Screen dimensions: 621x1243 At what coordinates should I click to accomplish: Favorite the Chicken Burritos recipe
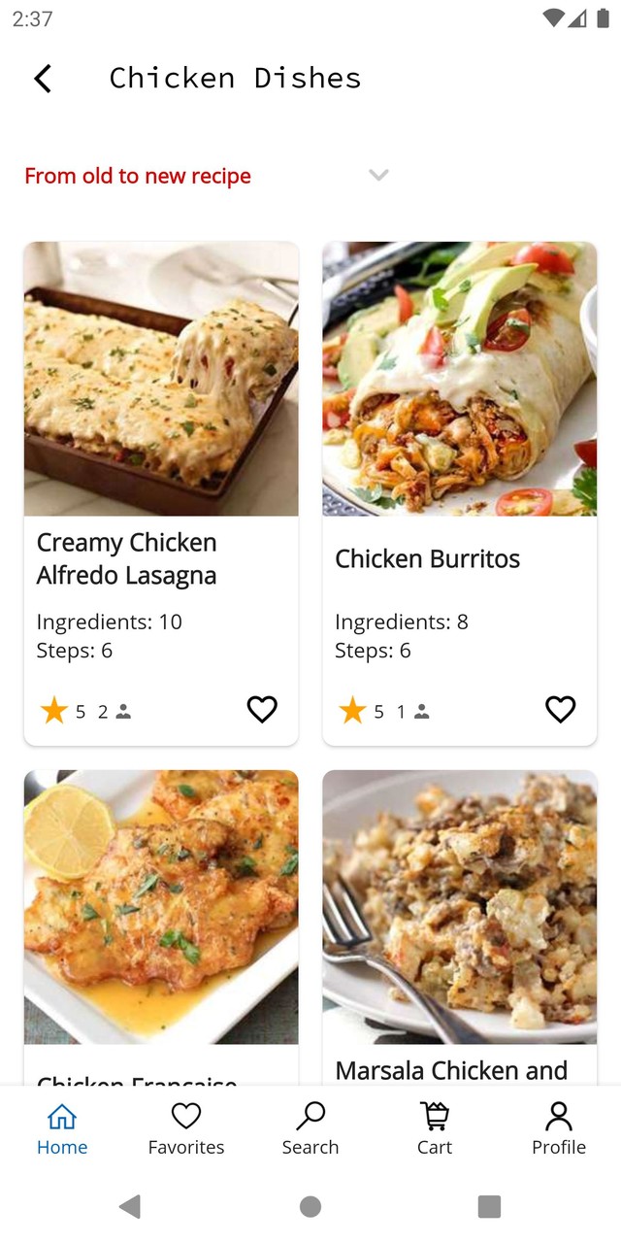[x=560, y=709]
